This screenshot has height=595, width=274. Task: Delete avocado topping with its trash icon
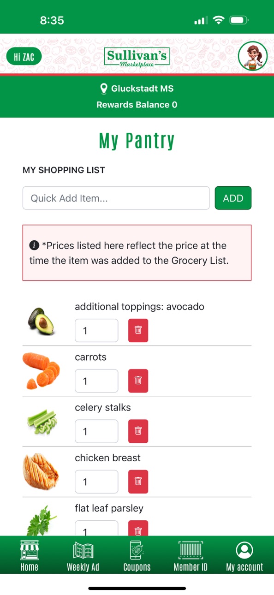click(x=138, y=330)
